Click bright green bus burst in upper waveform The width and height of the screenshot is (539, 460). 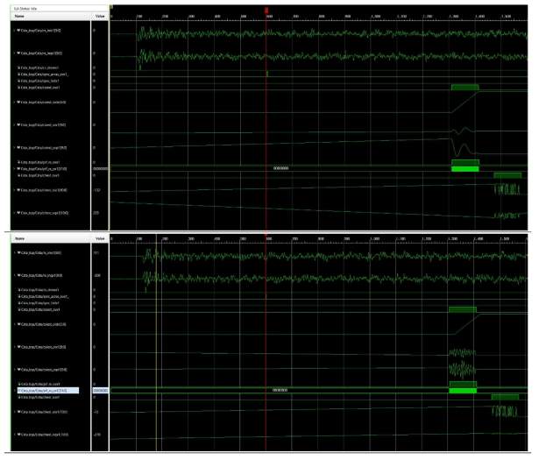465,169
